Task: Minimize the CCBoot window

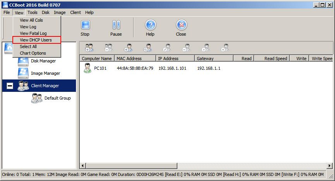Action: [316, 5]
